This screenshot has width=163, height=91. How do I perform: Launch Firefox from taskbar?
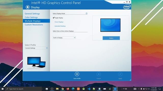pyautogui.click(x=68, y=89)
